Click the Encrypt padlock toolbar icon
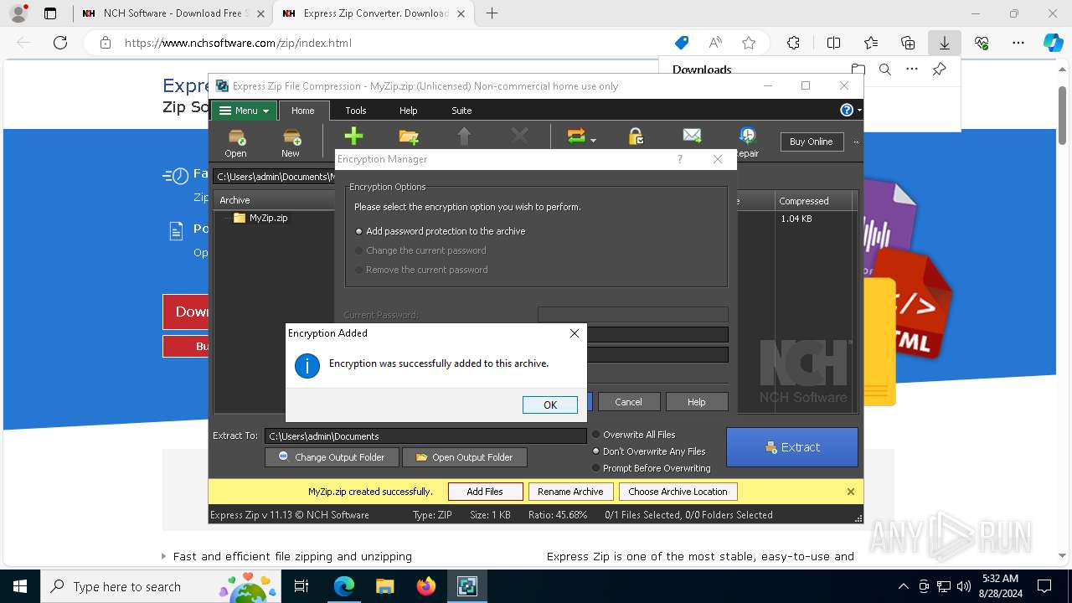This screenshot has height=603, width=1072. click(636, 137)
